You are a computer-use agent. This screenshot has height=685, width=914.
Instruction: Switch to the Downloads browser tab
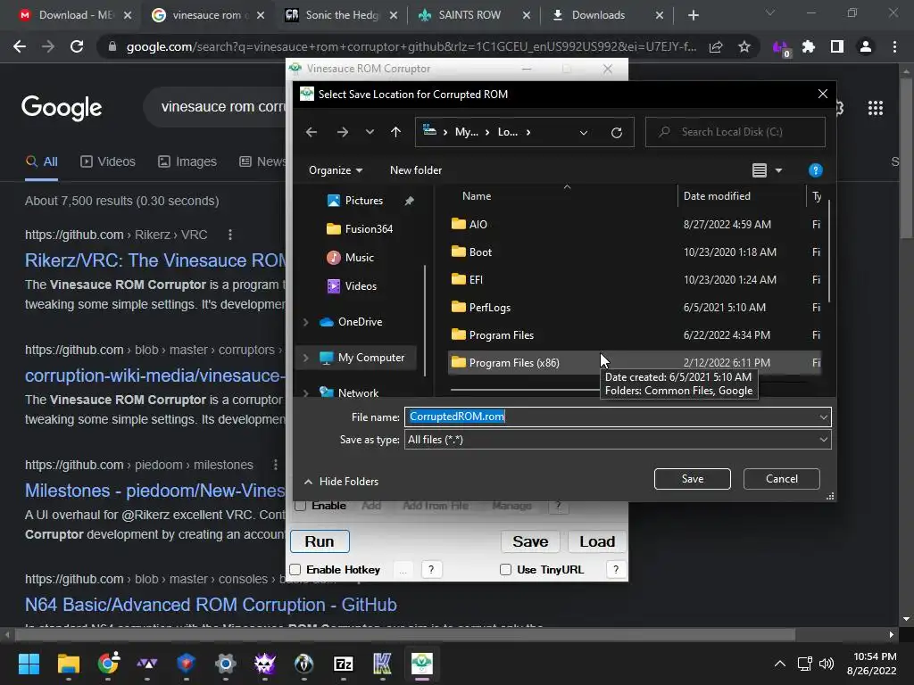[607, 15]
